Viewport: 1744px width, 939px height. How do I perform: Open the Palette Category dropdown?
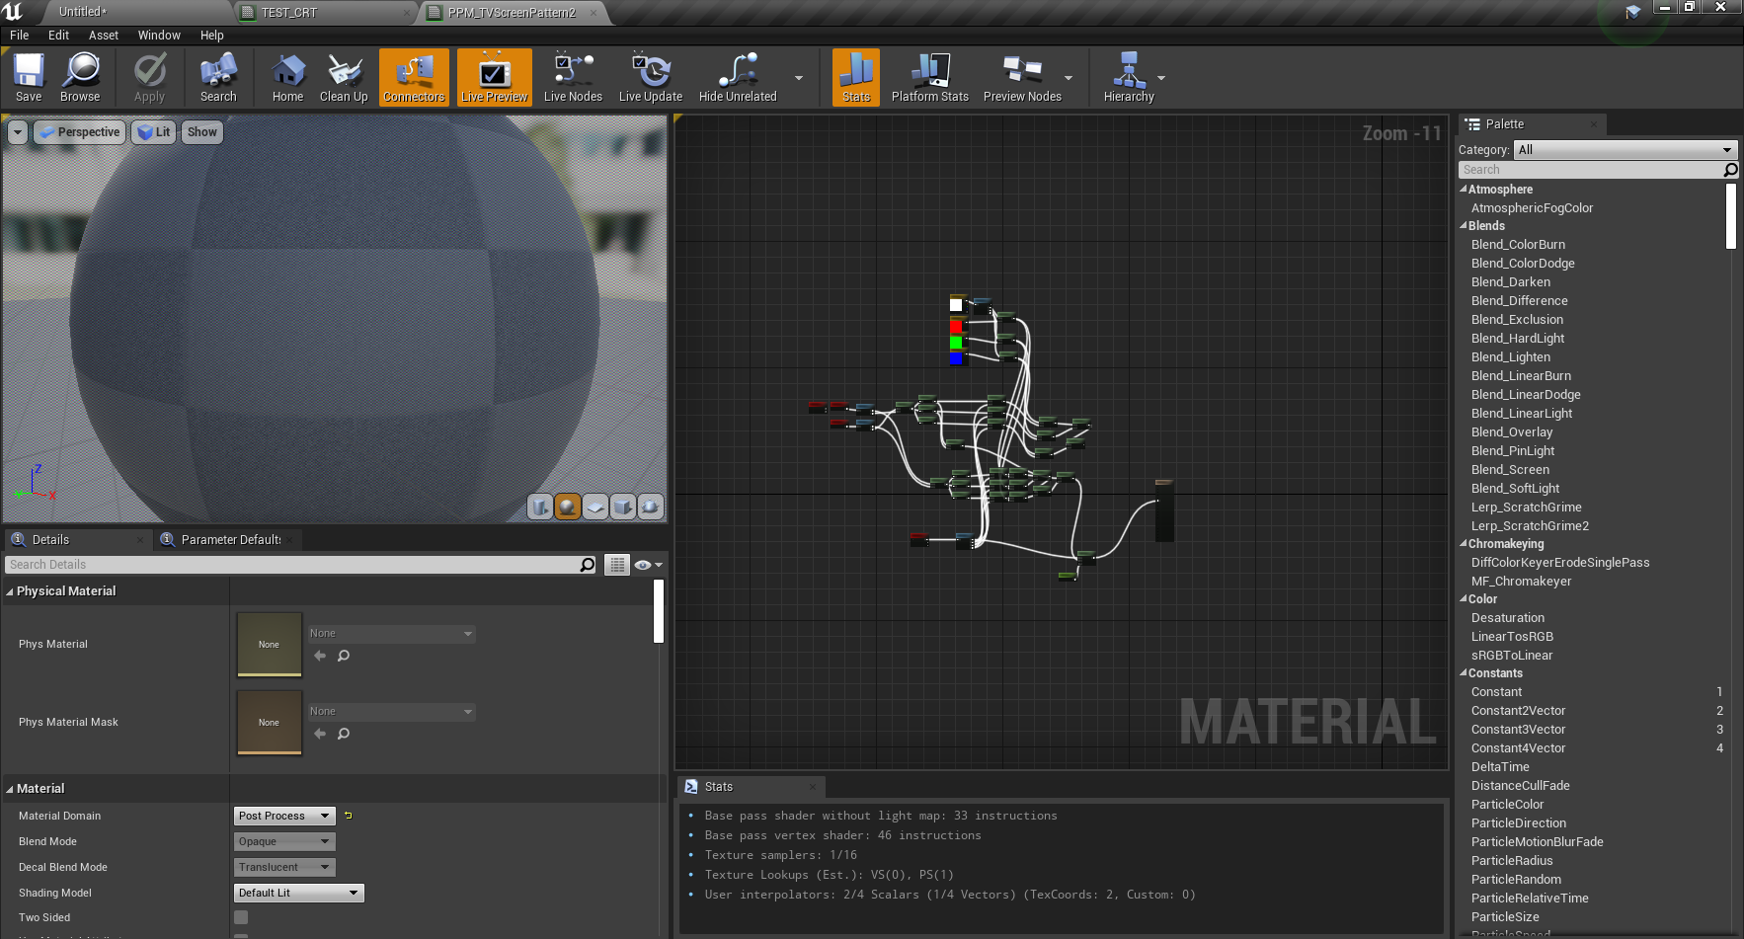pyautogui.click(x=1625, y=150)
